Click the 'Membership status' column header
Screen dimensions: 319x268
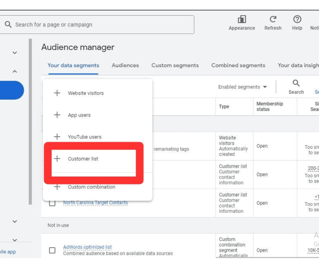(269, 106)
